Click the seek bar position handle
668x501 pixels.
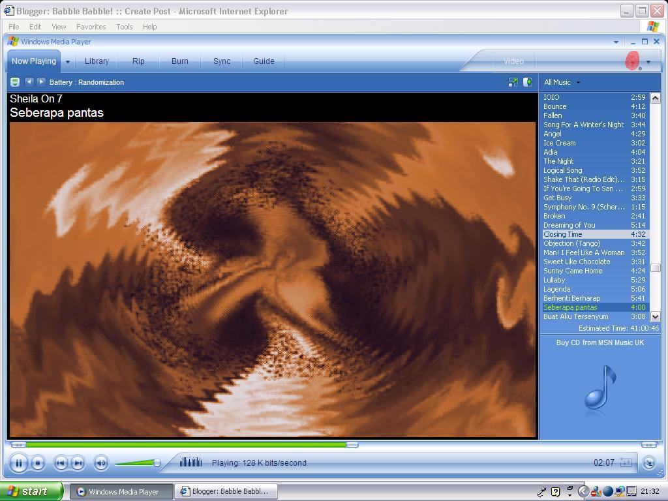click(x=352, y=445)
